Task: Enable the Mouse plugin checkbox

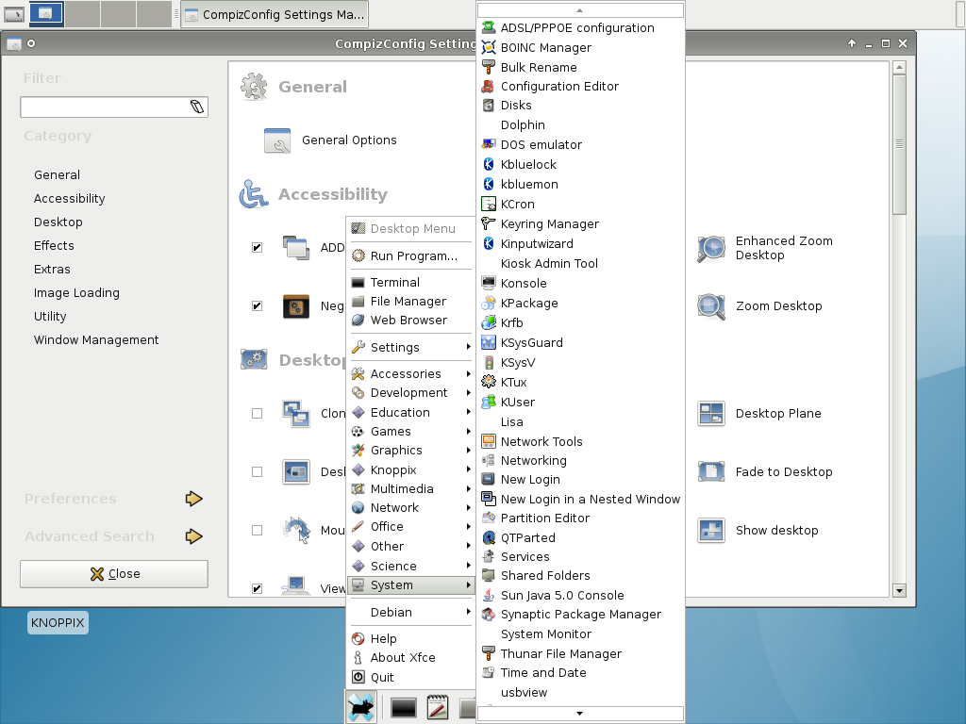Action: (257, 530)
